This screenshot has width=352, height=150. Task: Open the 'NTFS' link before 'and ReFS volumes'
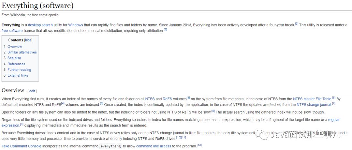pyautogui.click(x=150, y=99)
